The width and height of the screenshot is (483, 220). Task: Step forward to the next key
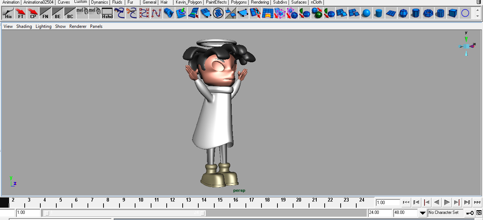(457, 202)
